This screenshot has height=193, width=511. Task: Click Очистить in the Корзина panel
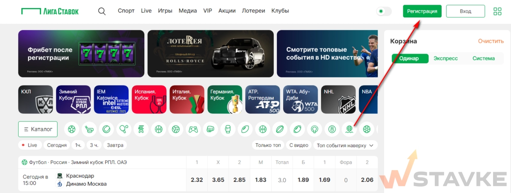click(491, 41)
